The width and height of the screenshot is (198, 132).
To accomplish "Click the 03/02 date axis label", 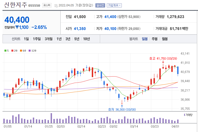I will 113,126.
